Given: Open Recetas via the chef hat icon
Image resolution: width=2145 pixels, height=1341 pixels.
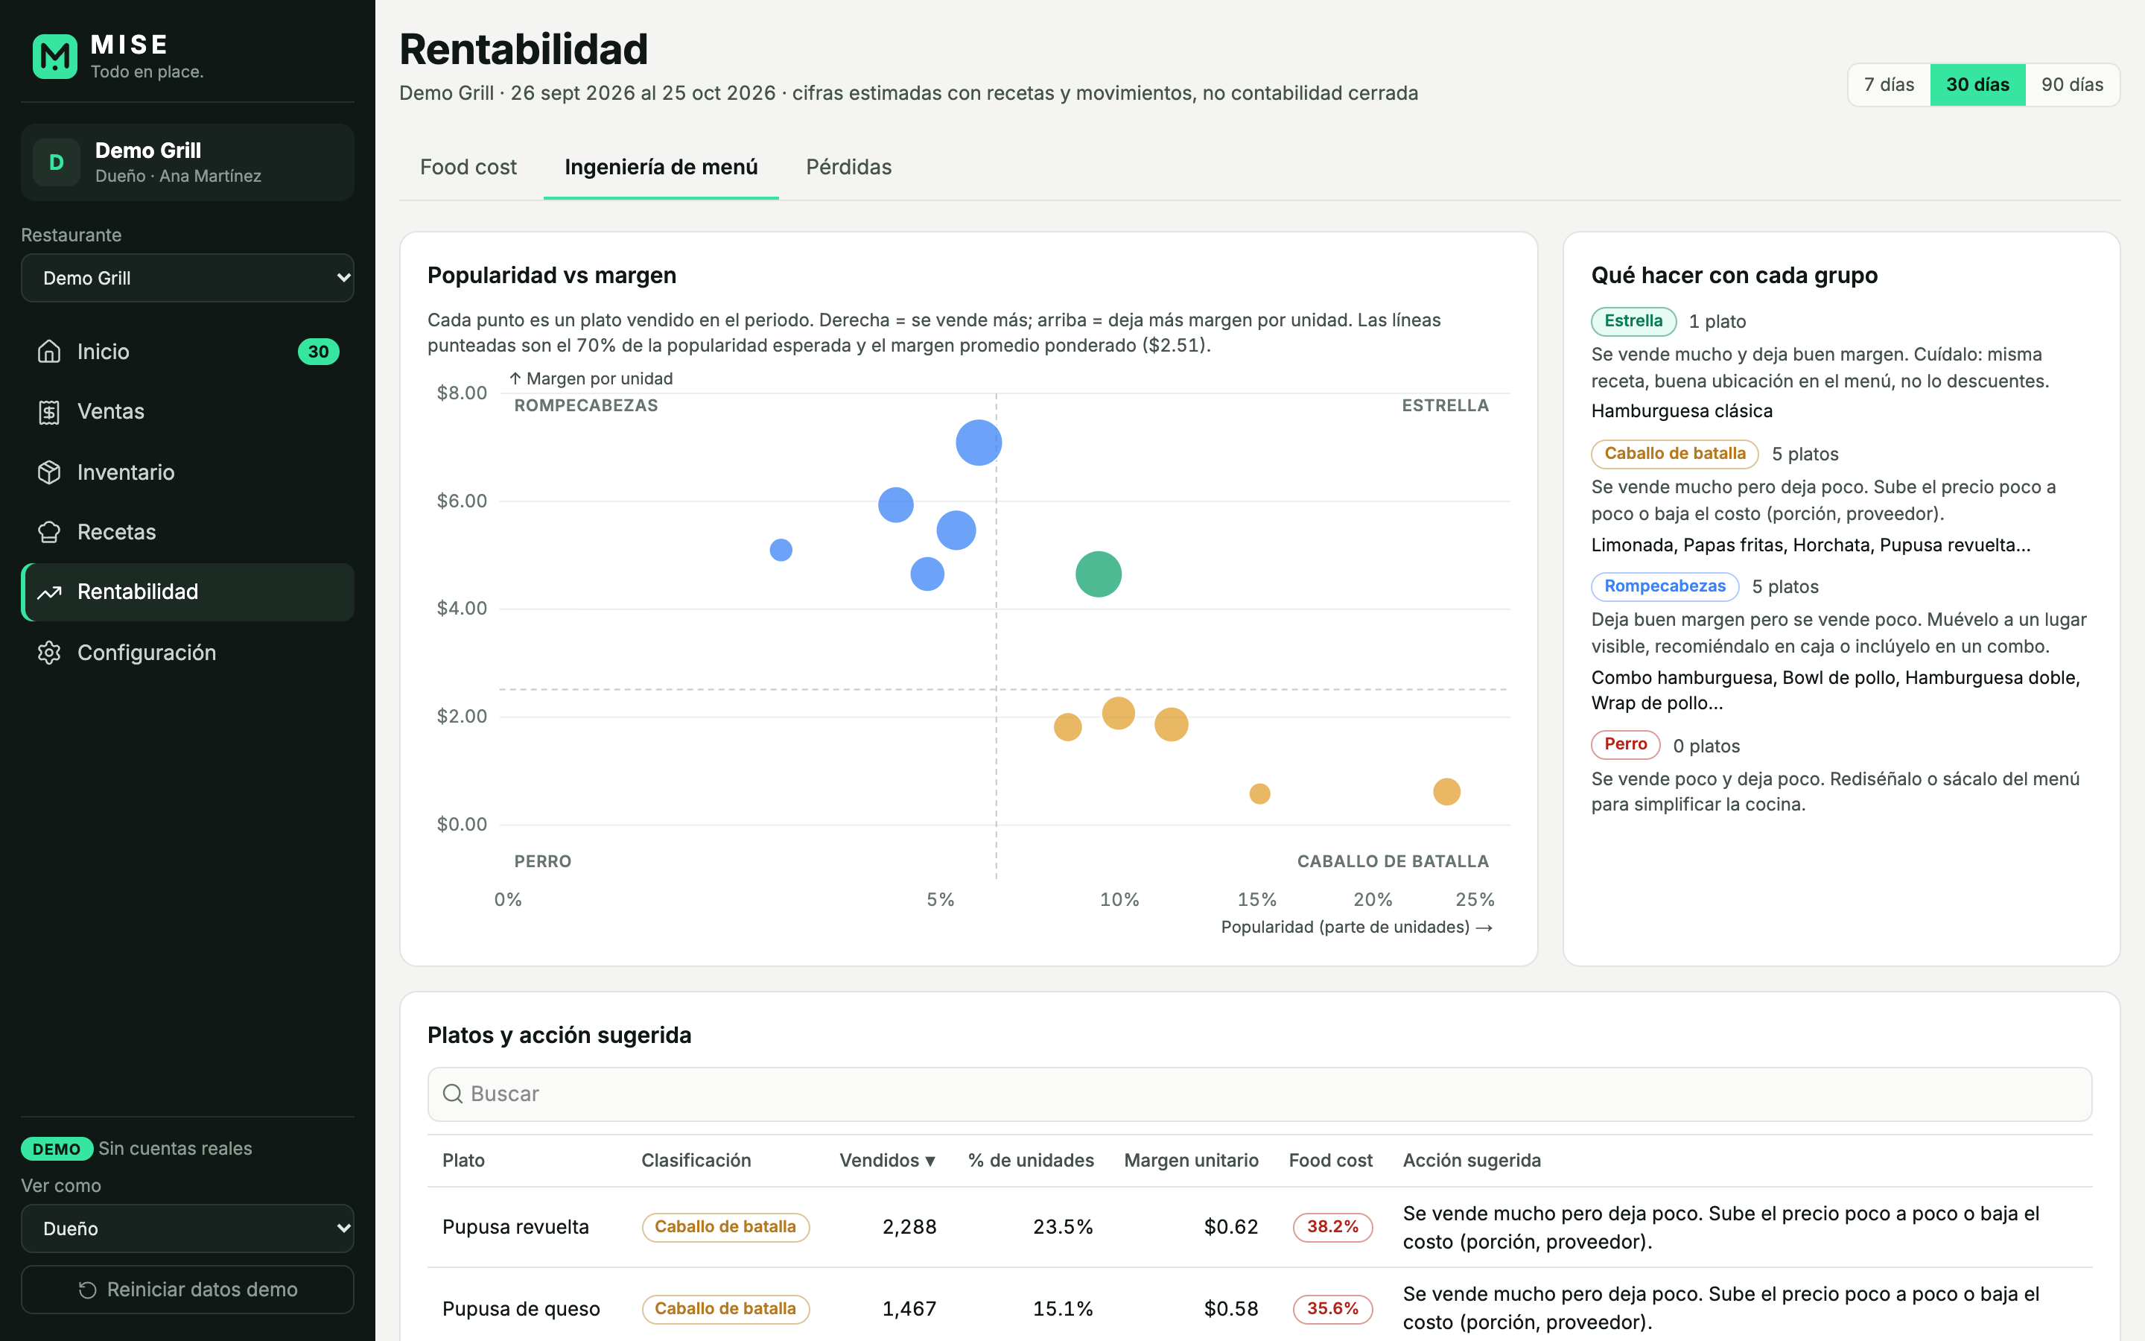Looking at the screenshot, I should coord(50,532).
